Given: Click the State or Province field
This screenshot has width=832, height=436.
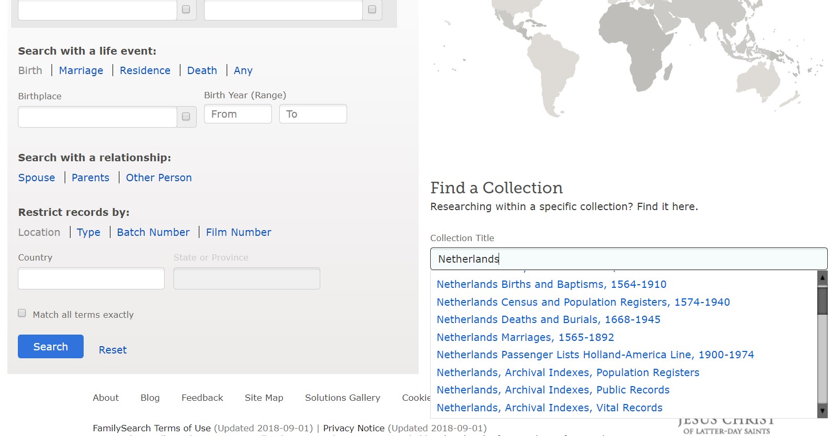Looking at the screenshot, I should click(247, 278).
